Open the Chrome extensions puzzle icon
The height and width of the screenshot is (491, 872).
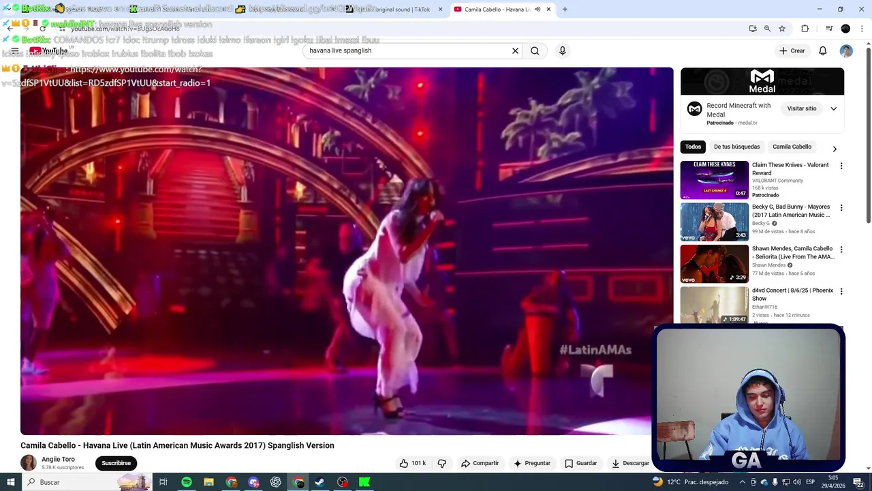[805, 29]
